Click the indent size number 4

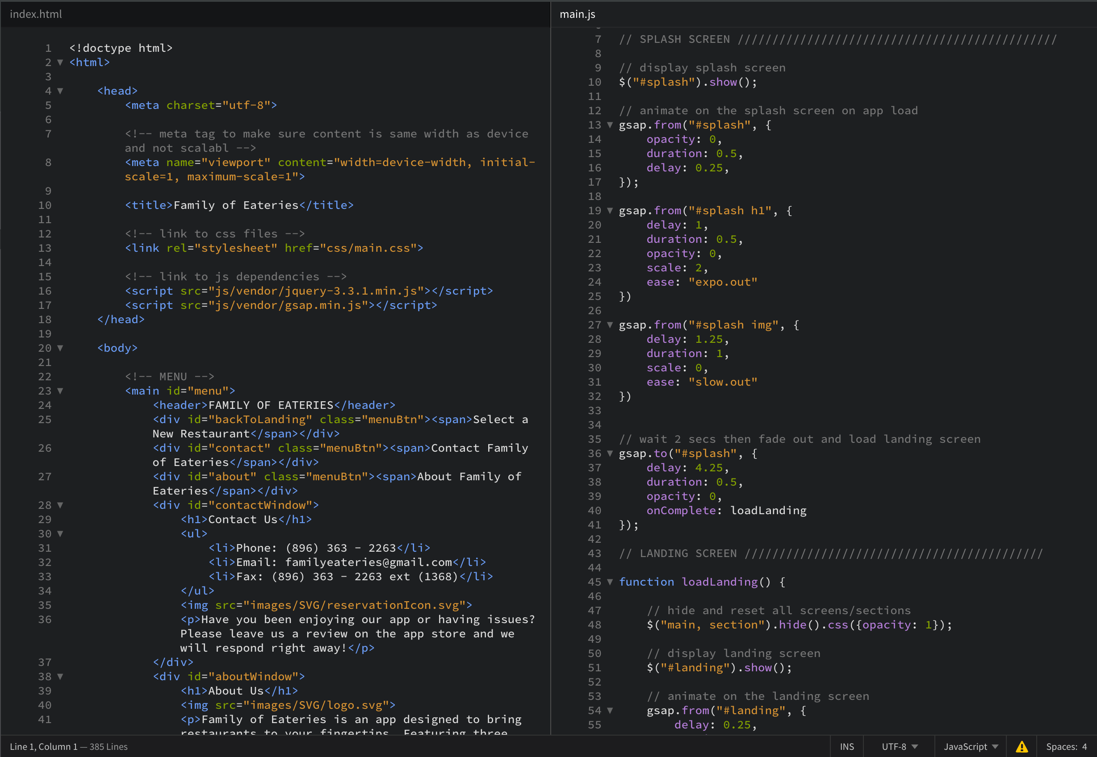point(1084,747)
